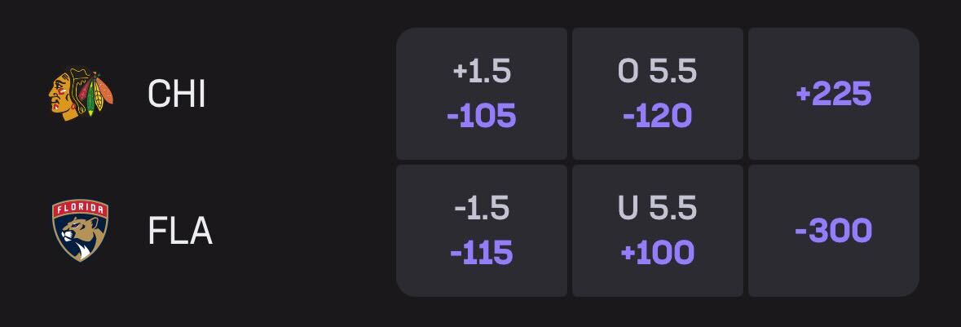The image size is (961, 327).
Task: Click the -1.5 spread label
Action: point(482,209)
